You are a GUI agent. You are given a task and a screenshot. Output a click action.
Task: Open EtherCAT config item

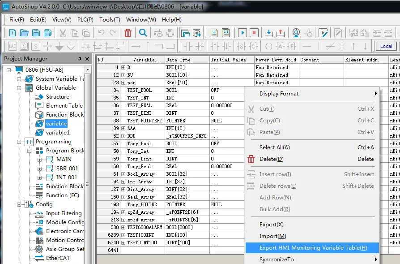tap(58, 258)
